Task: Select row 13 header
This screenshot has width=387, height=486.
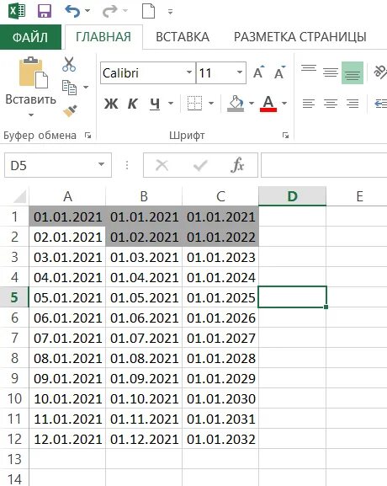Action: point(14,459)
